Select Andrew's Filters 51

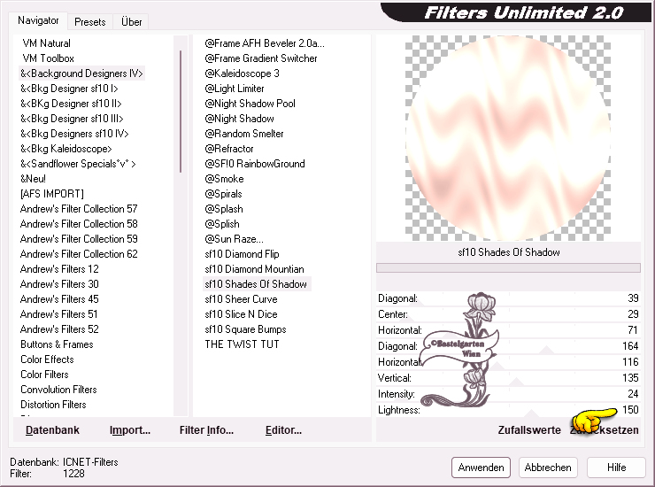(59, 314)
